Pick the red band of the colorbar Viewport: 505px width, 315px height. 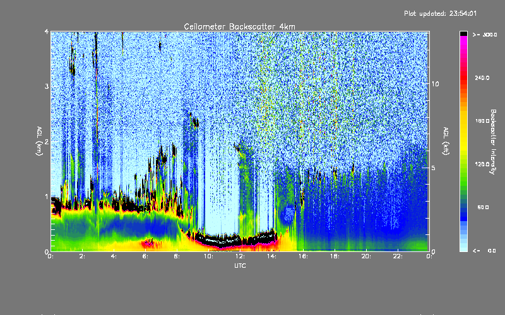tap(463, 77)
